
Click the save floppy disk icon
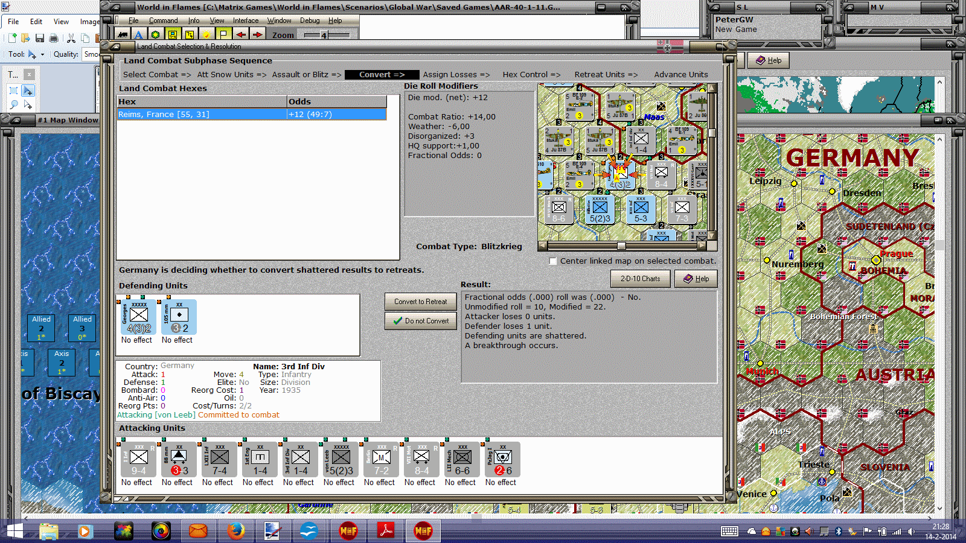[40, 38]
